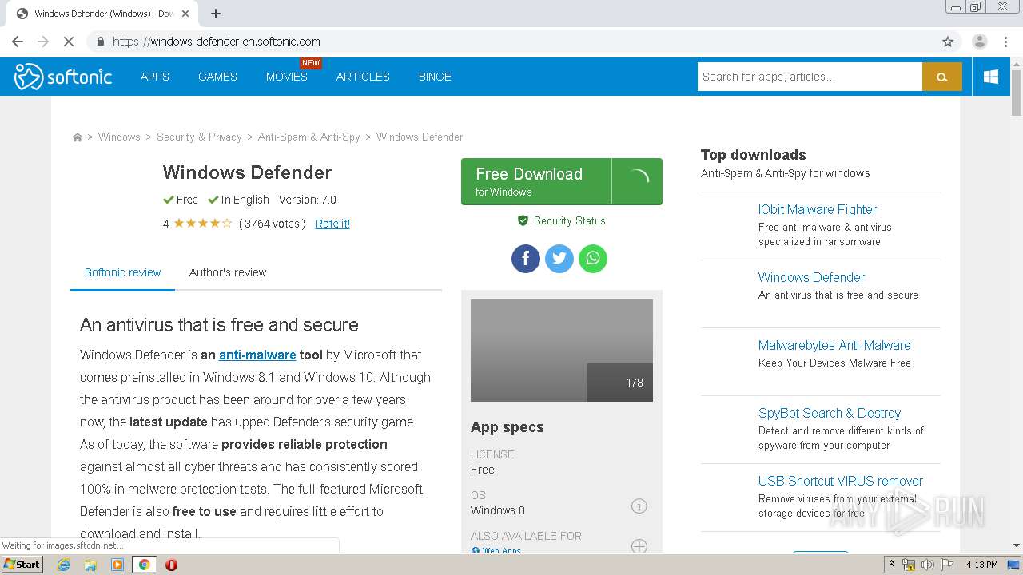
Task: Show OS info icon next to Windows 8
Action: point(639,506)
